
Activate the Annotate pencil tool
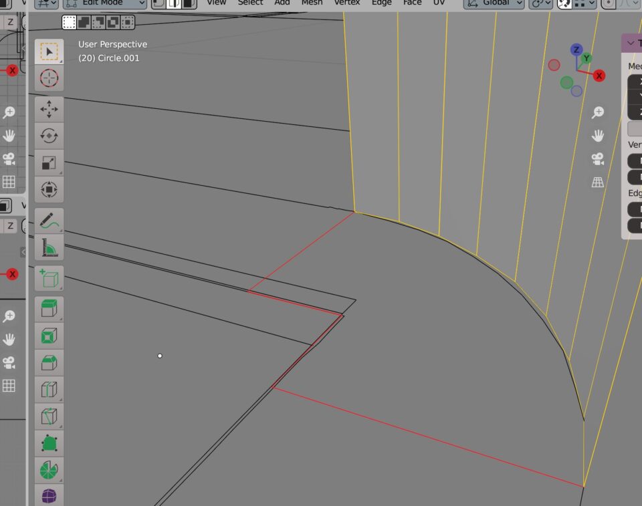pos(49,220)
